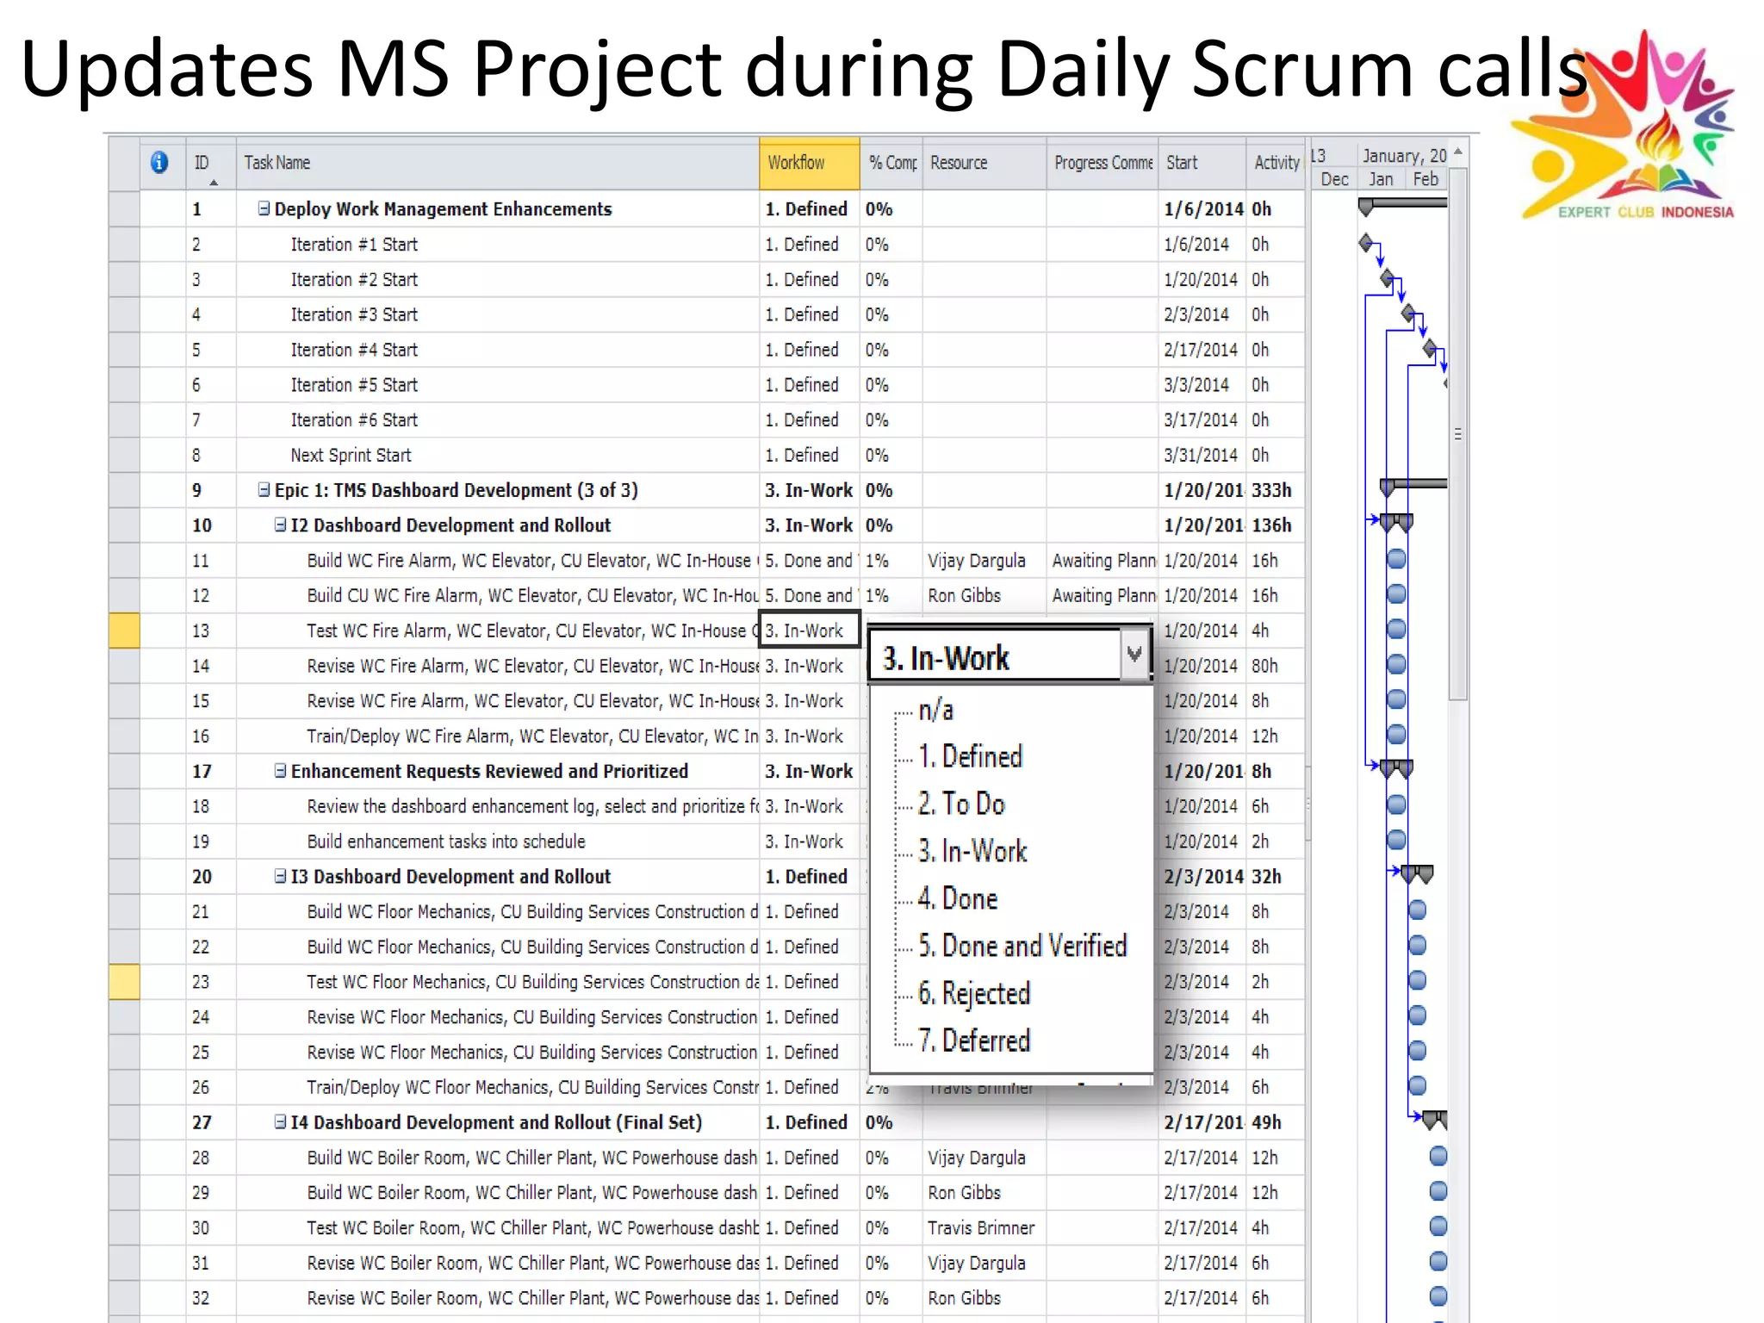The height and width of the screenshot is (1323, 1764).
Task: Click the Feb month header in Gantt timescale
Action: click(1425, 178)
